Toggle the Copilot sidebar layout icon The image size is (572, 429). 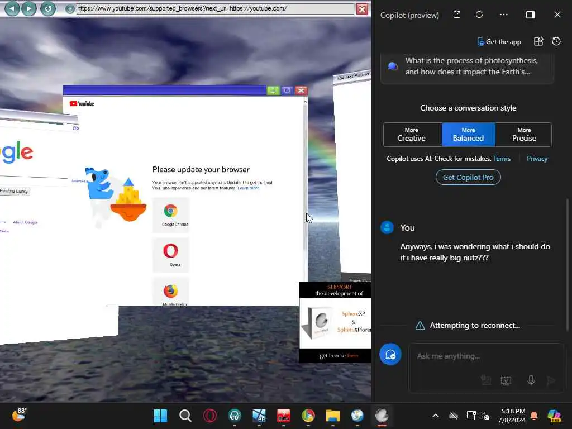pos(531,15)
